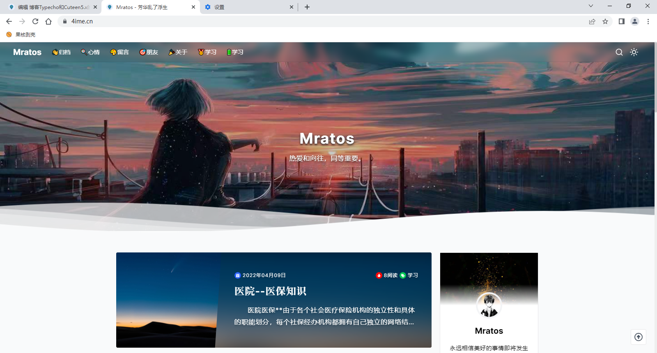The image size is (657, 353).
Task: Close the 编辑 博客Typecho tab
Action: coord(95,7)
